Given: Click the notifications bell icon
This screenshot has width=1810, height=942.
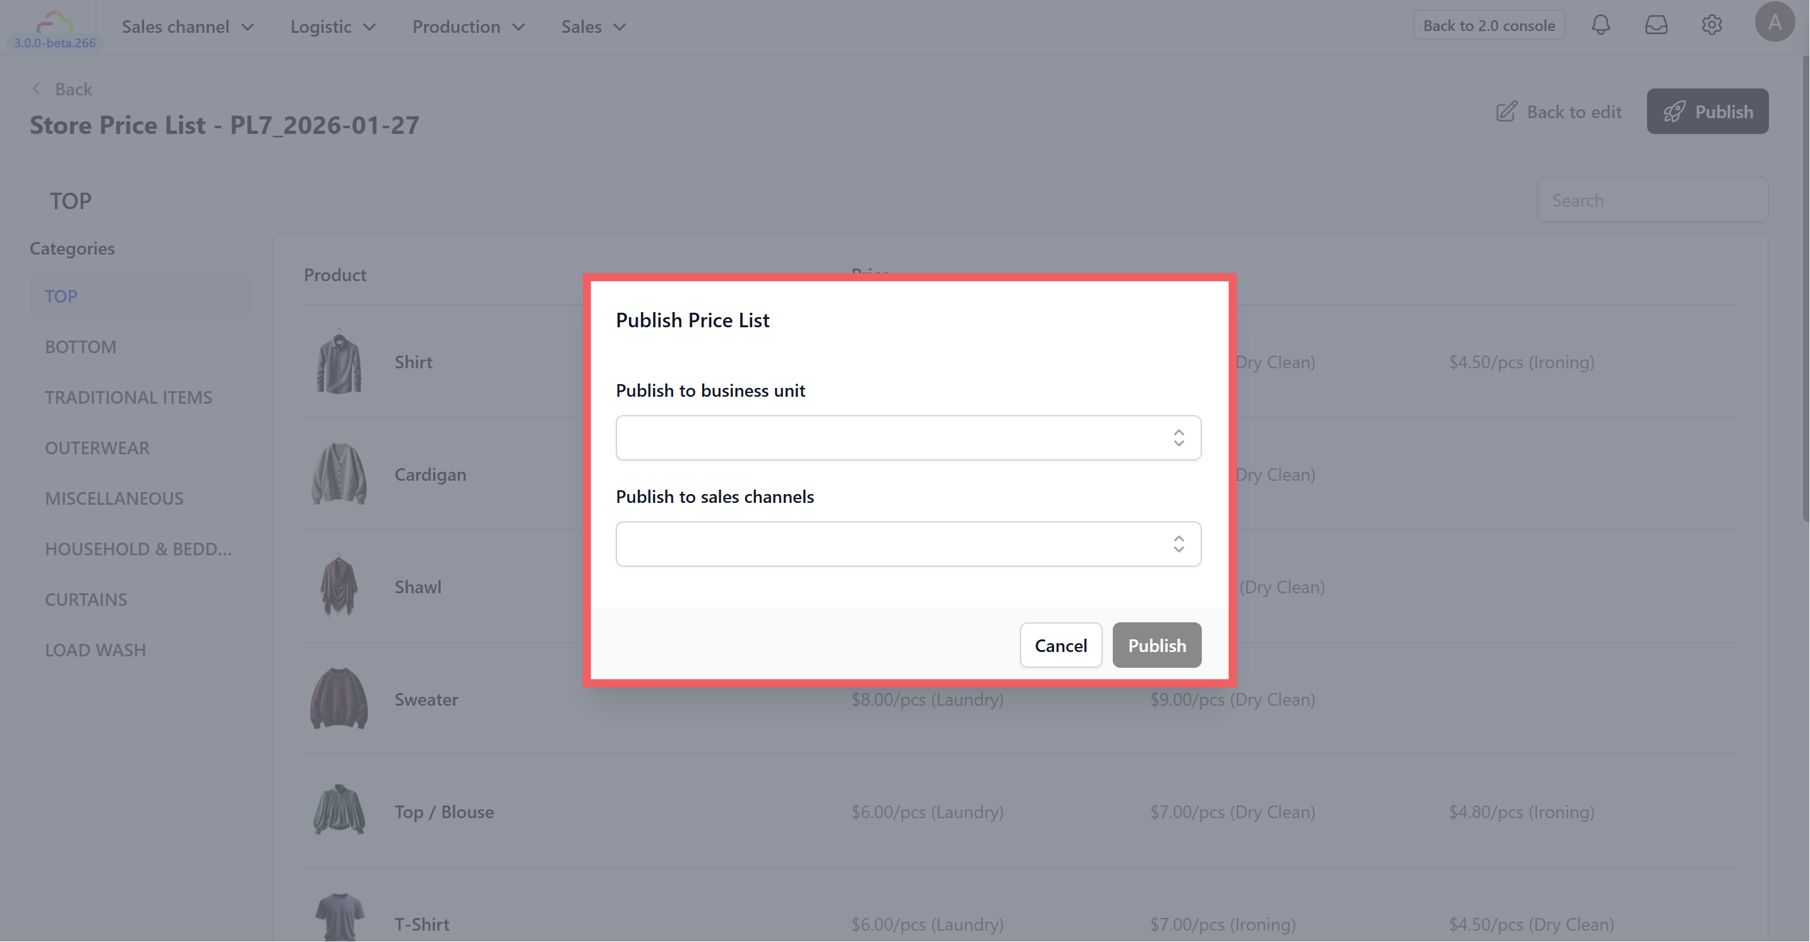Looking at the screenshot, I should point(1600,25).
